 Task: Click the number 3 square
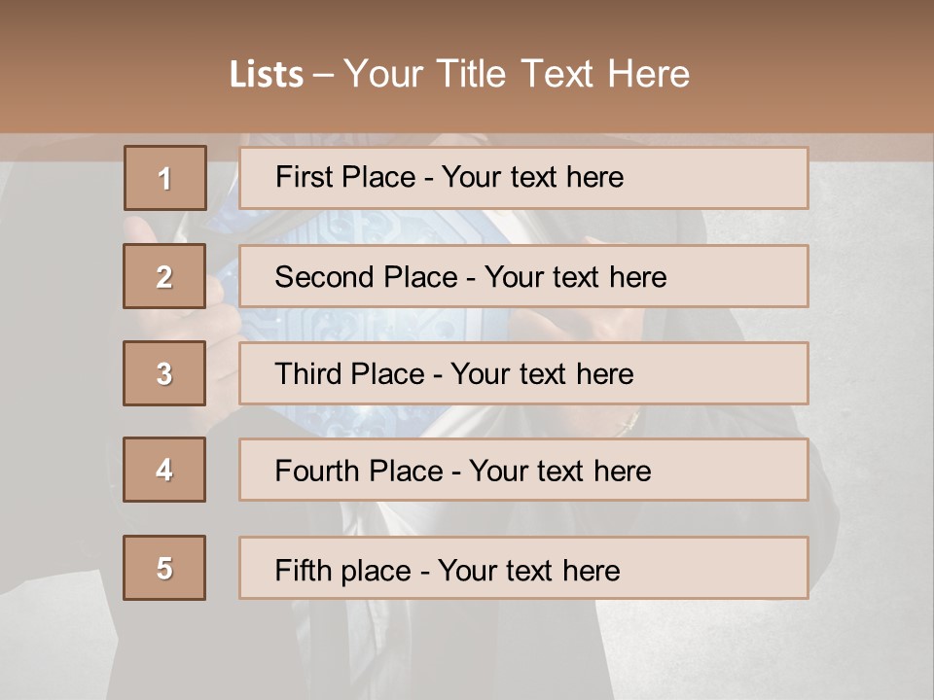(x=164, y=373)
